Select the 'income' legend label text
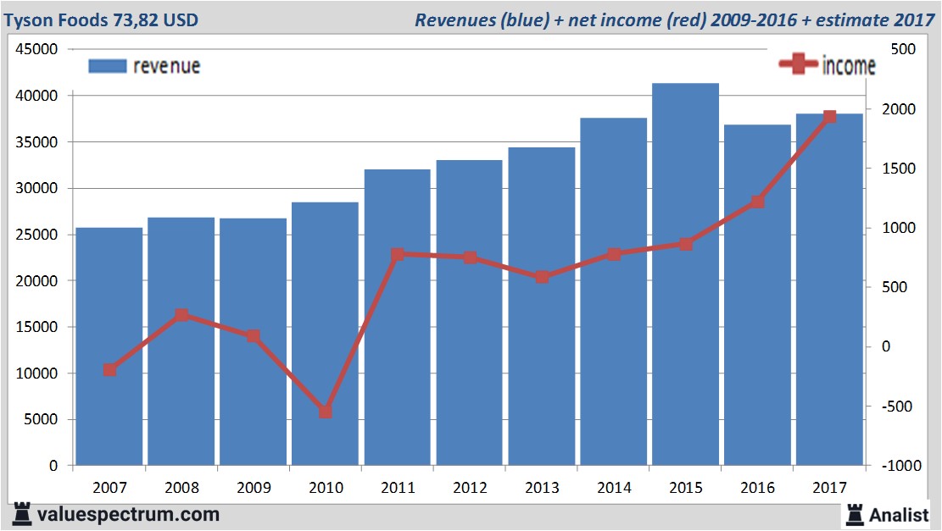Viewport: 942px width, 531px height. (x=849, y=66)
